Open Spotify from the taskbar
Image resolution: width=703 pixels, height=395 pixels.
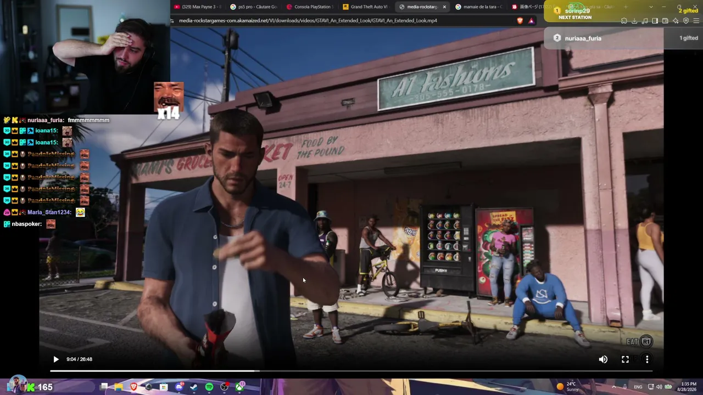pos(209,387)
